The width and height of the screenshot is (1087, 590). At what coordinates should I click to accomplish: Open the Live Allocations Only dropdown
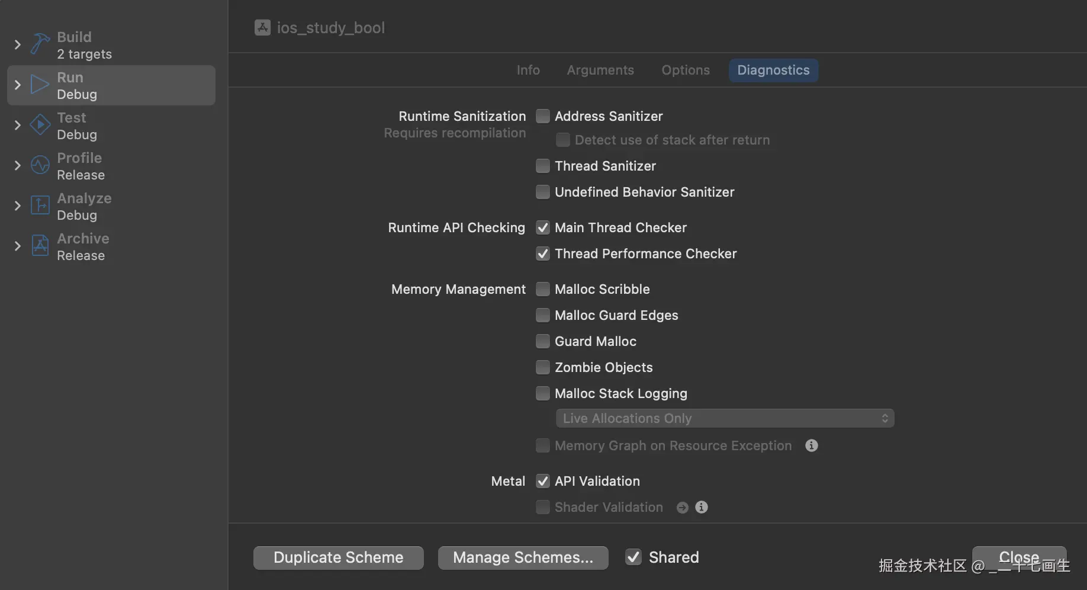coord(725,418)
